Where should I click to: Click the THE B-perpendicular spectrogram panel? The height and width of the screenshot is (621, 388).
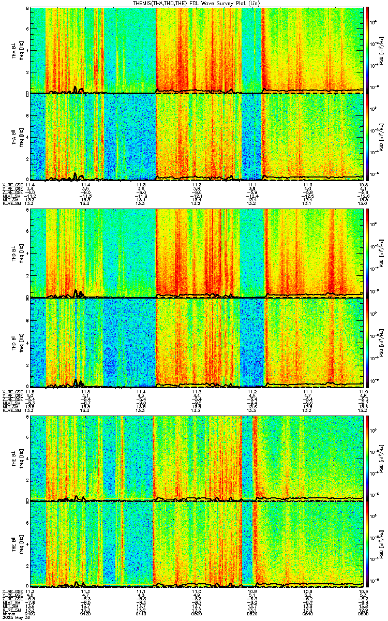(x=196, y=458)
